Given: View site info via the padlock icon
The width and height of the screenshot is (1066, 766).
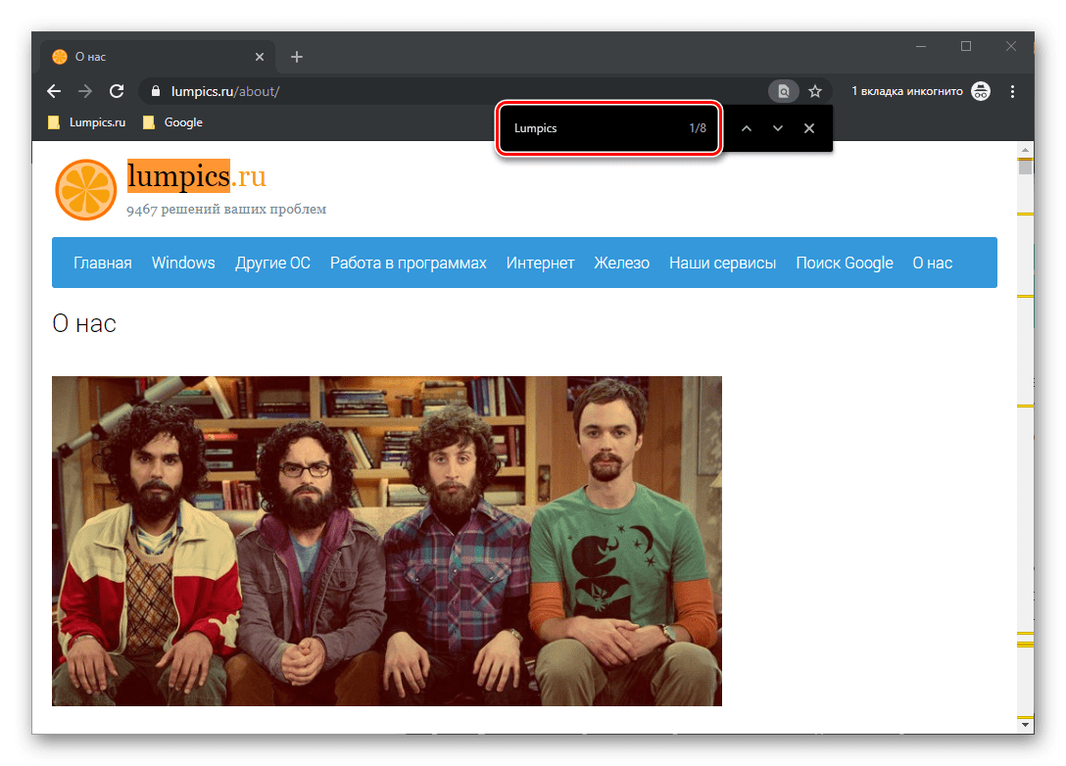Looking at the screenshot, I should coord(156,91).
